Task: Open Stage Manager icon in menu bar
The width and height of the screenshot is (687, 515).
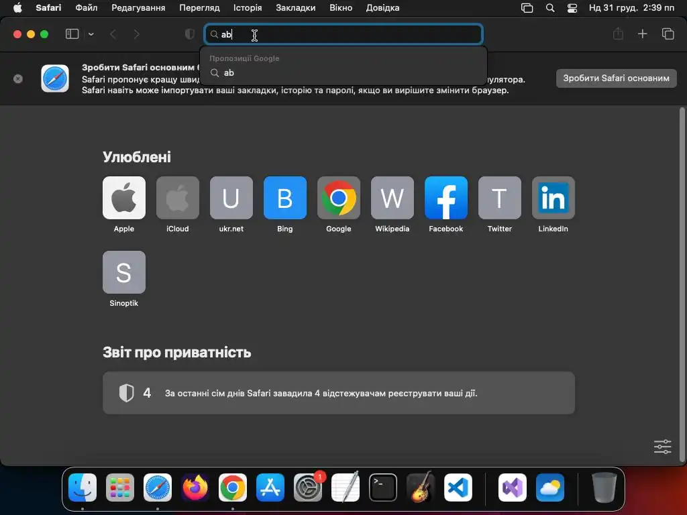Action: point(527,8)
